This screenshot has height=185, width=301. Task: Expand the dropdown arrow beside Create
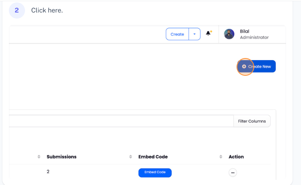[194, 34]
